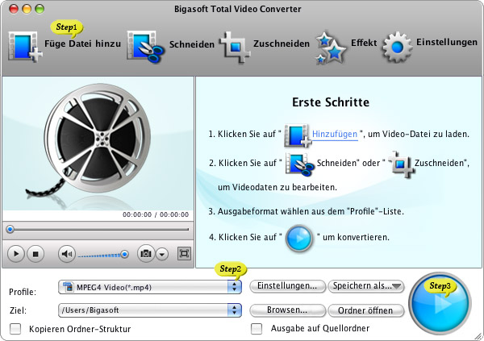Viewport: 484px width, 341px height.
Task: Click the 00:00:00 / 00:00:00 time display
Action: [156, 214]
